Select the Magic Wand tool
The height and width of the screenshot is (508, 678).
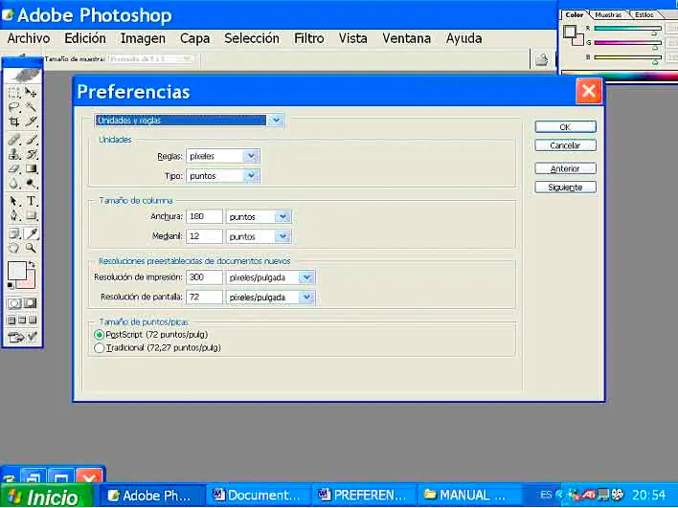point(31,107)
